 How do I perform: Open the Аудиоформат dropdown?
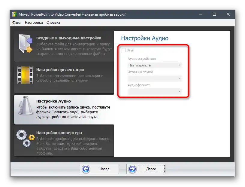pyautogui.click(x=155, y=91)
